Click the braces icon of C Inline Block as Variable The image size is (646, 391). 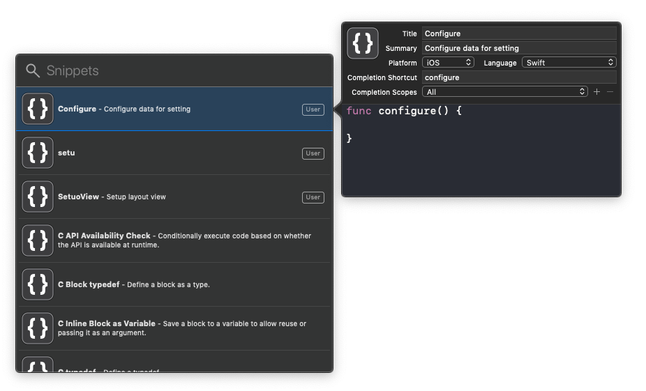[38, 328]
